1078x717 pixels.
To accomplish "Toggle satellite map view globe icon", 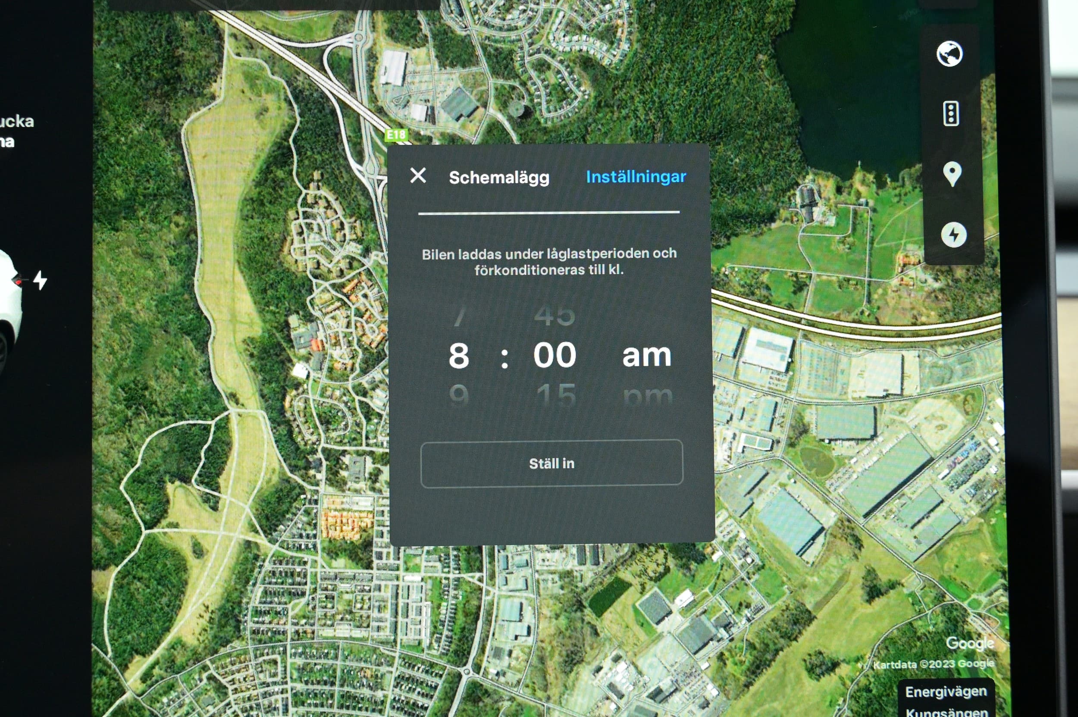I will (x=950, y=54).
